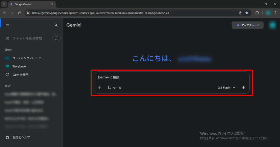280x147 pixels.
Task: Open the ツール tools menu
Action: point(115,88)
